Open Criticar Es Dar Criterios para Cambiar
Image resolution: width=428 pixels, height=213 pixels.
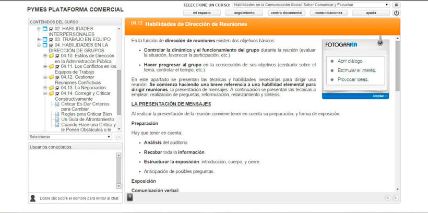tap(85, 106)
